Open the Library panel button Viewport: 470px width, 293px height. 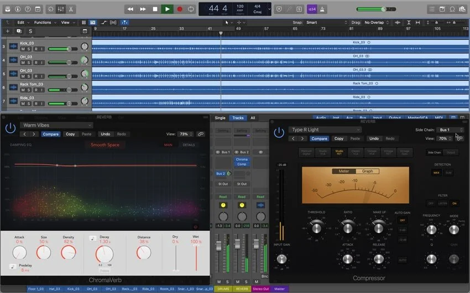coord(8,9)
